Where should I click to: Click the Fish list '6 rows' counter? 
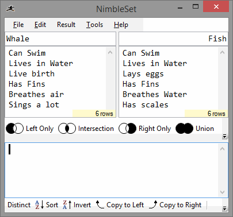[x=206, y=114]
